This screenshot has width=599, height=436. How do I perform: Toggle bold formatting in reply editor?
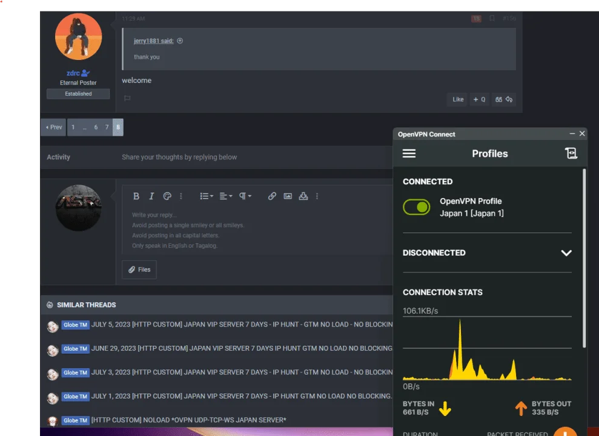136,196
